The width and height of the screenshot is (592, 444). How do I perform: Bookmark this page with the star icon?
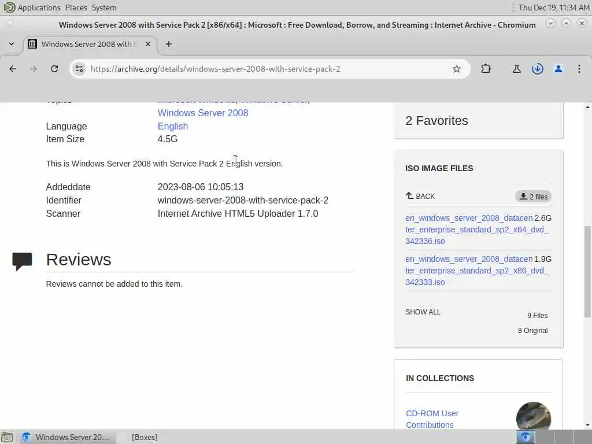457,69
